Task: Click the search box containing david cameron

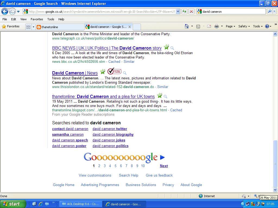Action: click(x=231, y=12)
